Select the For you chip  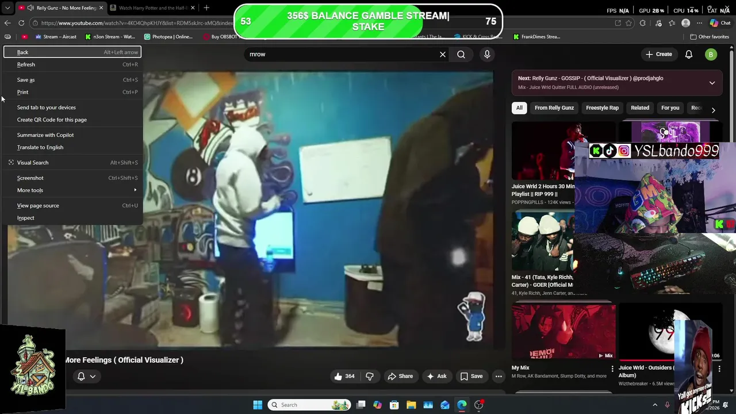(670, 108)
